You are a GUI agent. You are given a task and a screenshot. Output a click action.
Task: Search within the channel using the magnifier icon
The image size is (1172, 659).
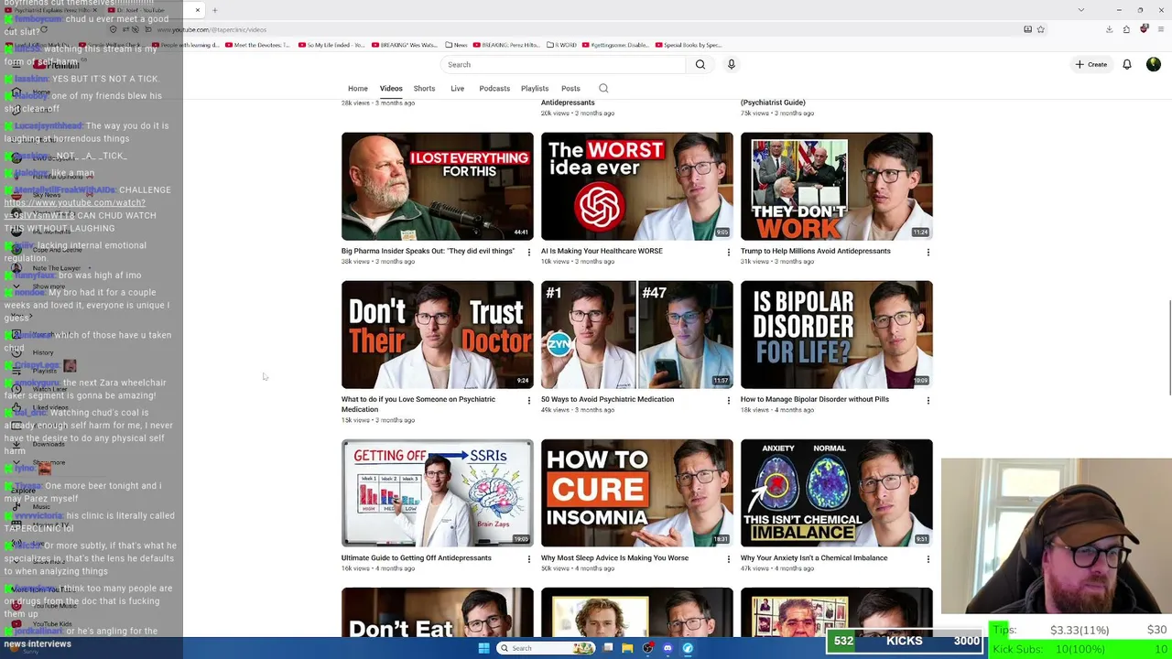pyautogui.click(x=603, y=88)
